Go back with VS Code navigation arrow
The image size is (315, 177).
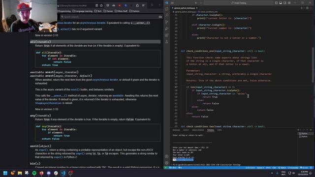[196, 3]
